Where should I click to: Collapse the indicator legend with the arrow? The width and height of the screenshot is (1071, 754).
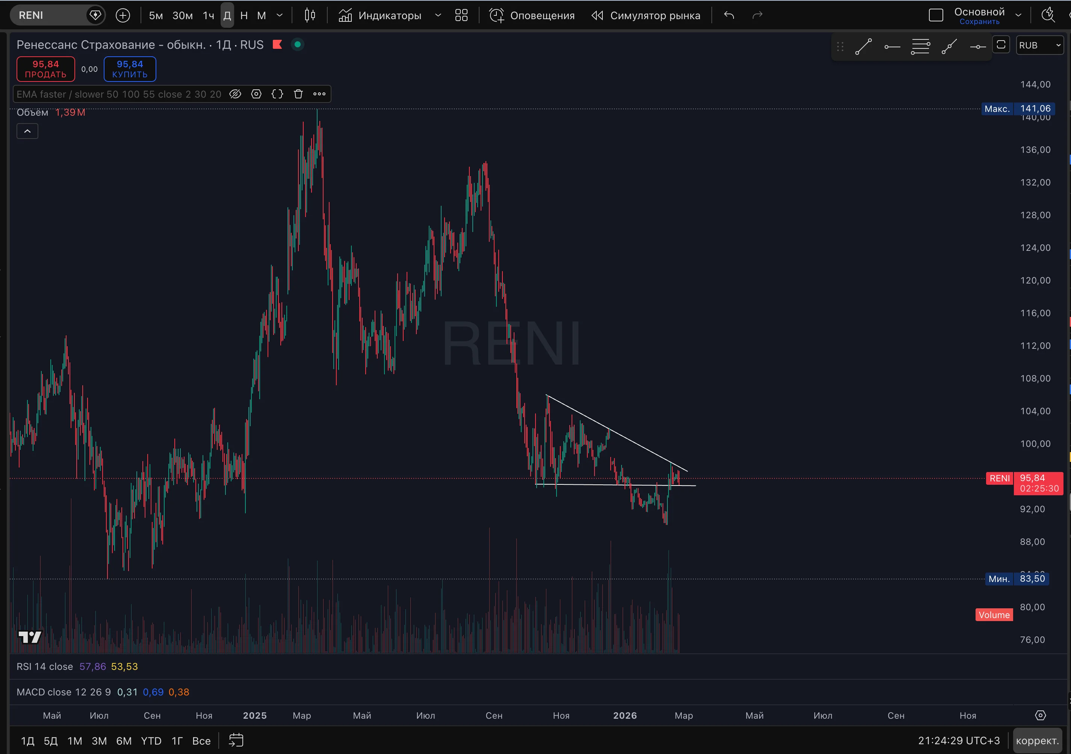[x=27, y=131]
